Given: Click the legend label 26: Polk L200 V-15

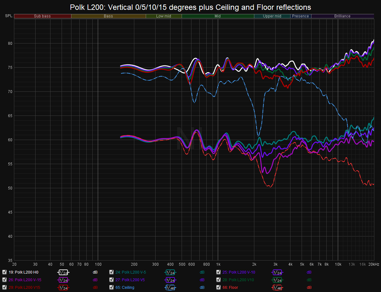Looking at the screenshot, I should point(25,280).
